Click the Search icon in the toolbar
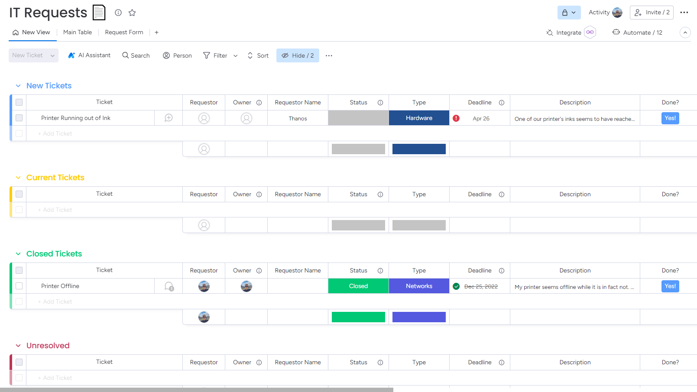Screen dimensions: 697x392 pos(136,55)
